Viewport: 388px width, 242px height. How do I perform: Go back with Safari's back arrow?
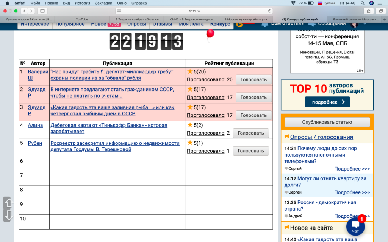click(24, 11)
